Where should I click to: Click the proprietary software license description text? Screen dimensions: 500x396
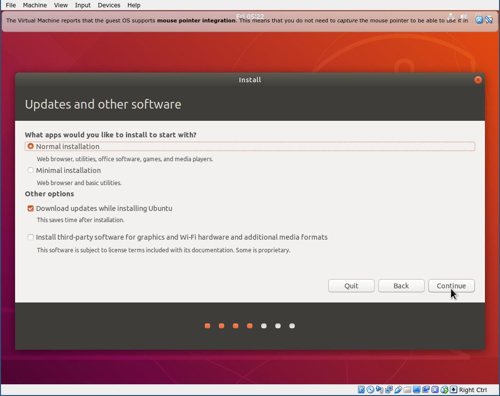coord(163,250)
